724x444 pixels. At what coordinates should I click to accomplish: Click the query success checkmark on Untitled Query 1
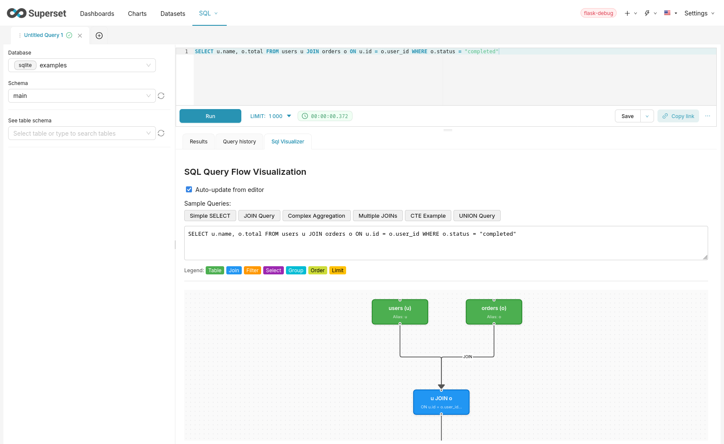[x=69, y=35]
